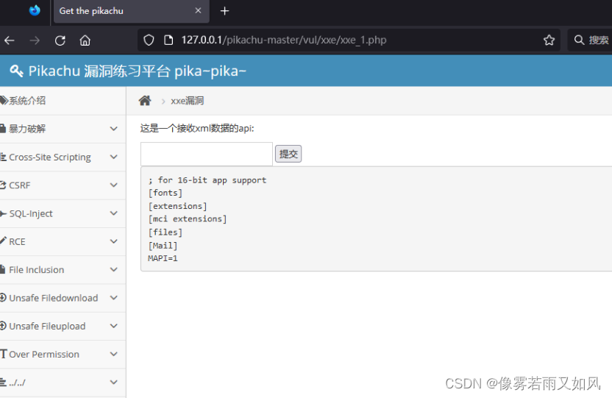Screen dimensions: 612x398
Task: Close the Get the pikachu tab
Action: [198, 10]
